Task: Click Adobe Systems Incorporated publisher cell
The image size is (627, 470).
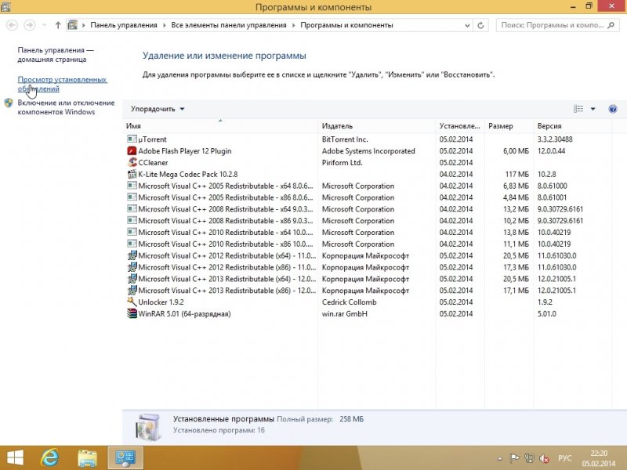Action: pyautogui.click(x=368, y=150)
